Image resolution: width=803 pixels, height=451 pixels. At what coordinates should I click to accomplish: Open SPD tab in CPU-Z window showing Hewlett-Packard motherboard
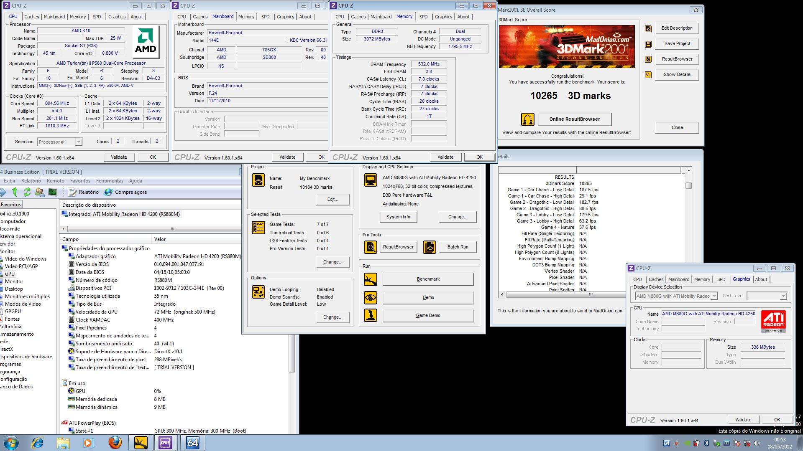coord(266,17)
